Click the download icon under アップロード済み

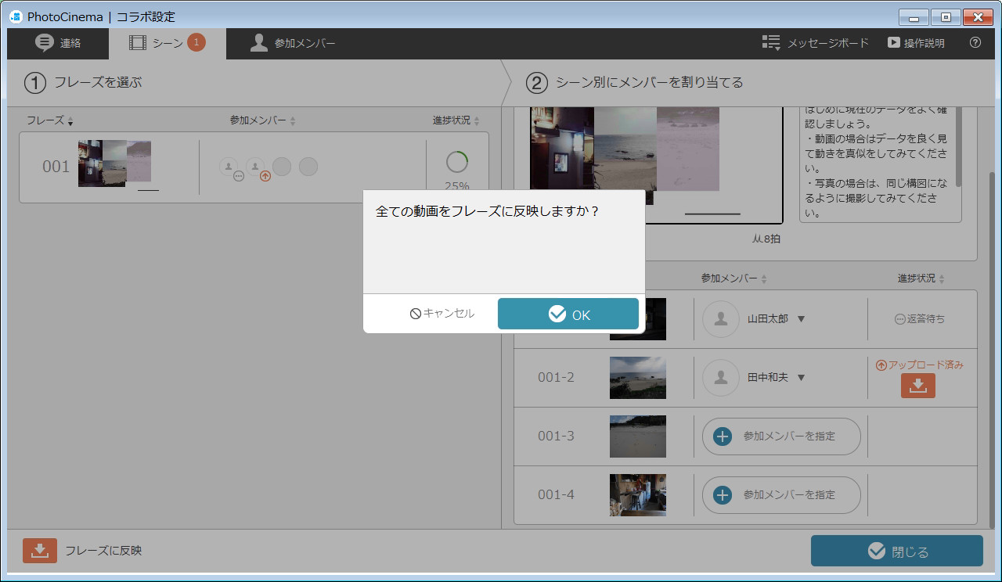coord(917,386)
